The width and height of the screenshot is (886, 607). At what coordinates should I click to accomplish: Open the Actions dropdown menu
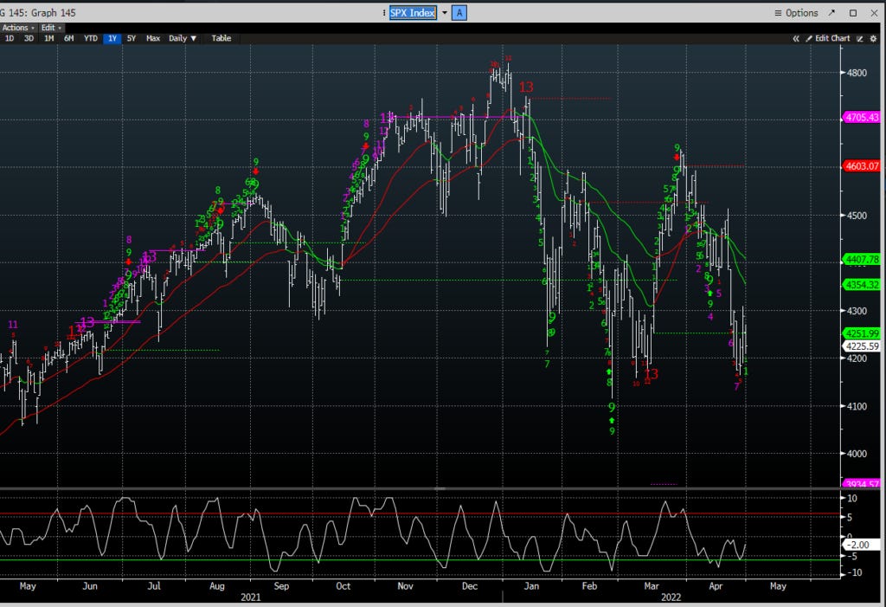pyautogui.click(x=17, y=27)
